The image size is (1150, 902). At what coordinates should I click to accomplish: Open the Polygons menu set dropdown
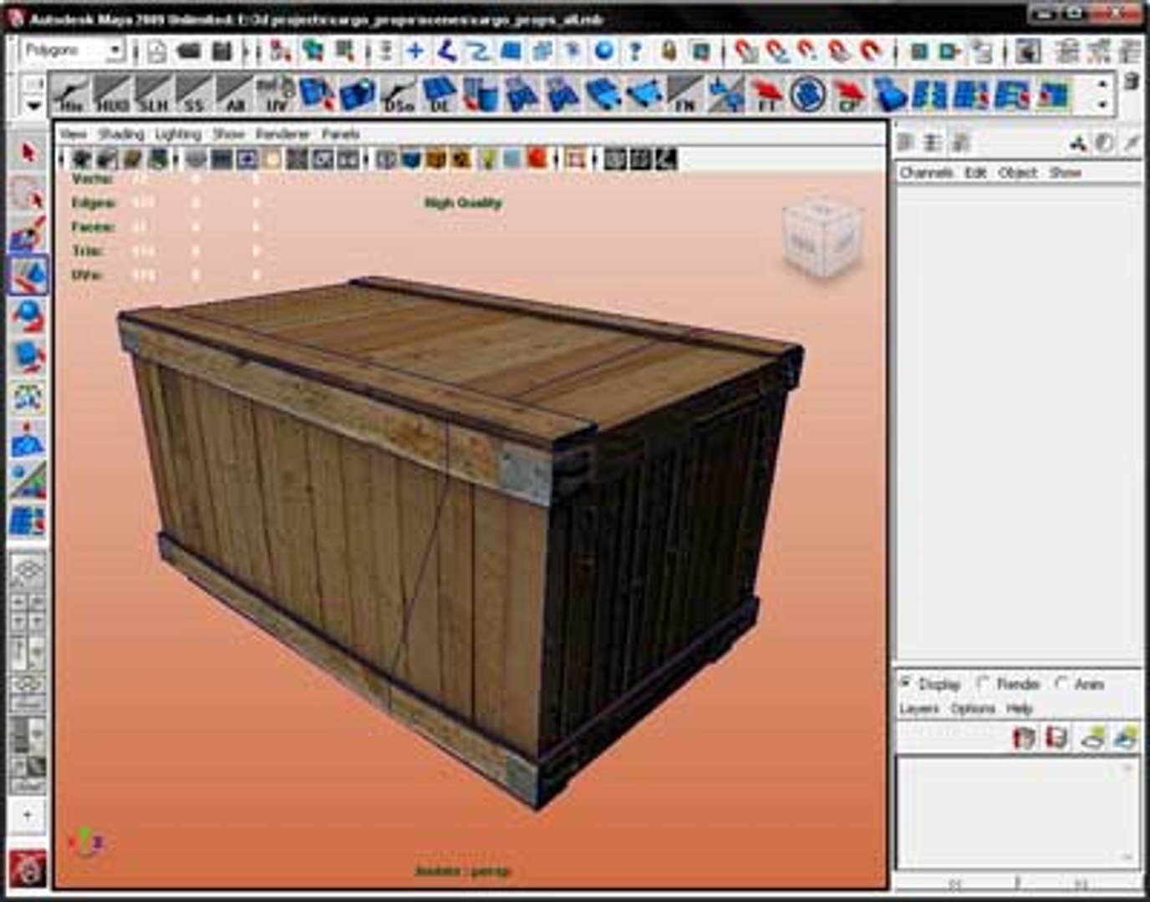pyautogui.click(x=73, y=51)
